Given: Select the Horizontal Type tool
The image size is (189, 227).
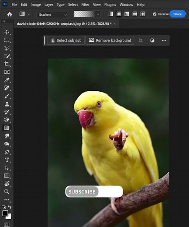Looking at the screenshot, I should pos(7,160).
